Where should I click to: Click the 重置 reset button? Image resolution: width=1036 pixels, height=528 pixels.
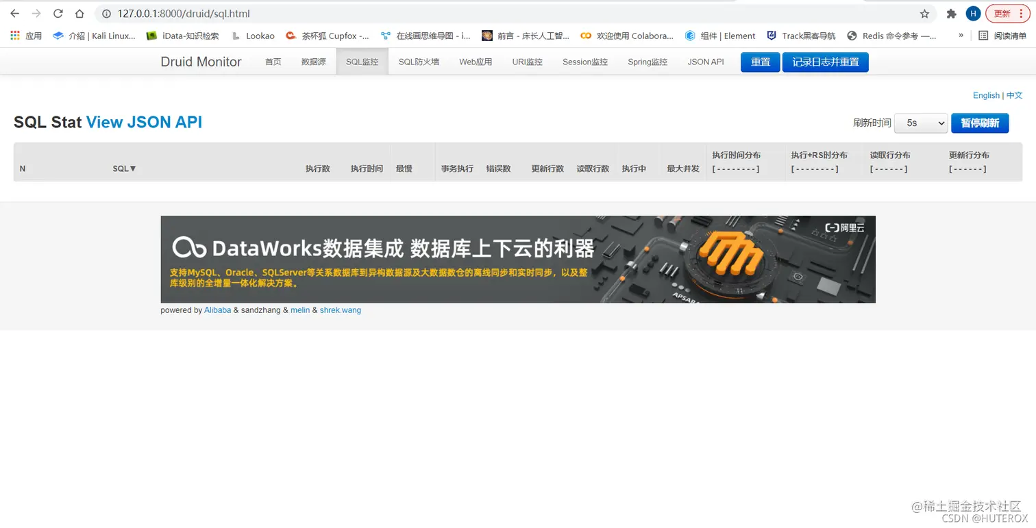click(x=760, y=62)
